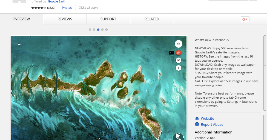
Task: Click the "Version: 2.18.5" text
Action: (x=205, y=138)
